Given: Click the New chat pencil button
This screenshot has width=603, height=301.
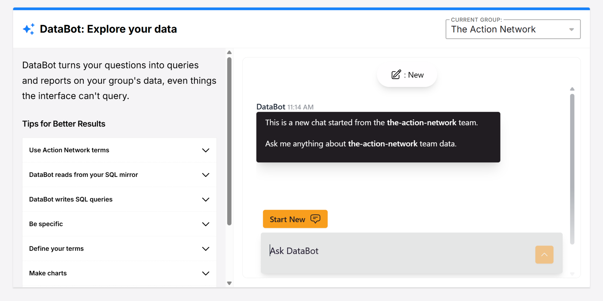Looking at the screenshot, I should 407,75.
